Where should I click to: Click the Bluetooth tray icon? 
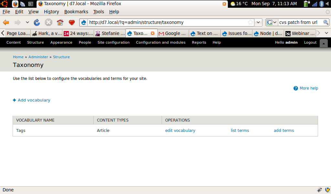pos(322,4)
